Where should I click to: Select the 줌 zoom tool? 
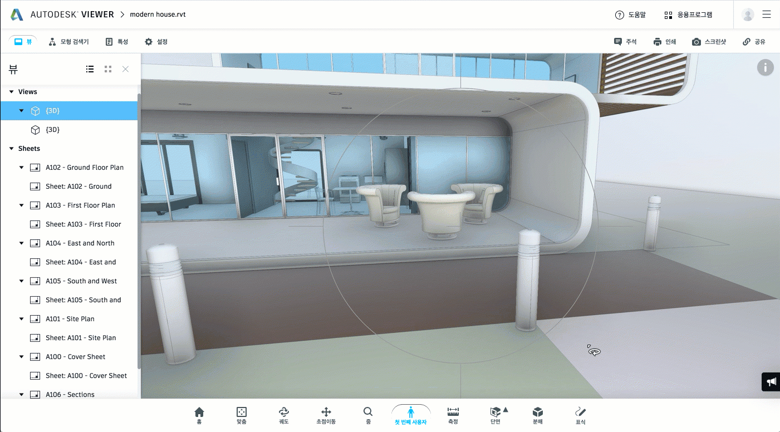[368, 415]
